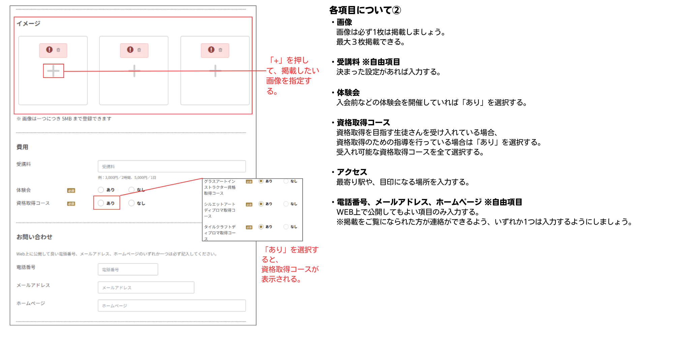This screenshot has height=337, width=674.
Task: Delete the second image using its trash icon
Action: [139, 50]
